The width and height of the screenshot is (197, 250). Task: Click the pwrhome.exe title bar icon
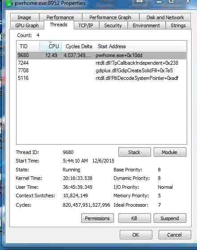9,3
